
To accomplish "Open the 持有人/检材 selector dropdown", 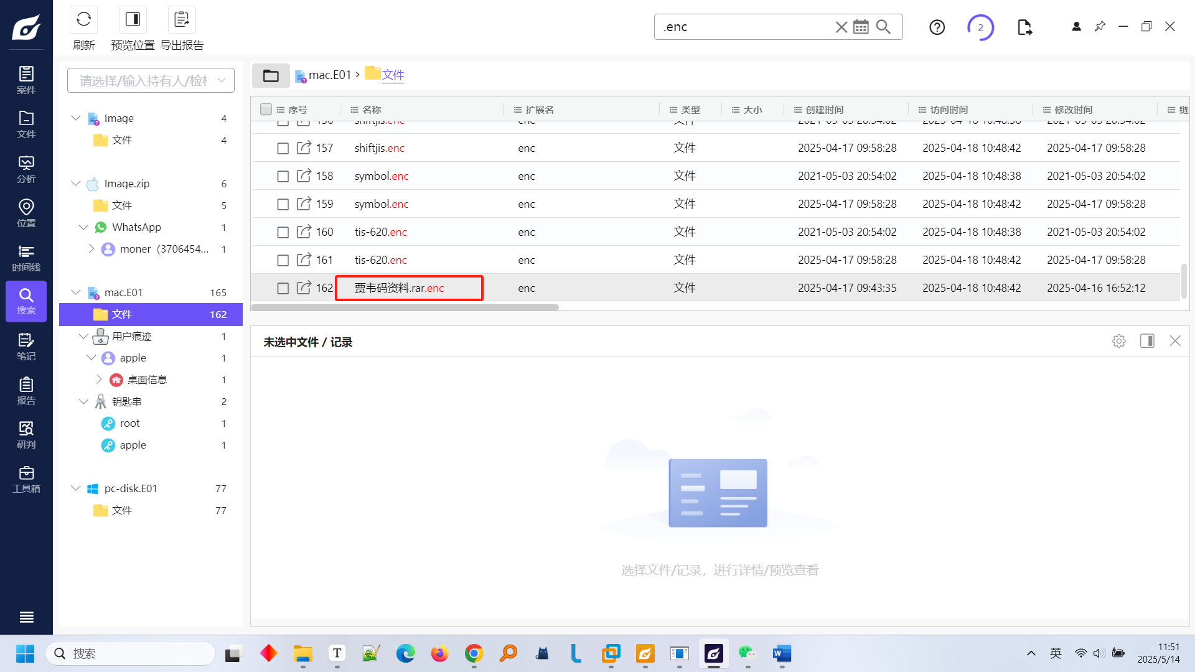I will (x=151, y=80).
